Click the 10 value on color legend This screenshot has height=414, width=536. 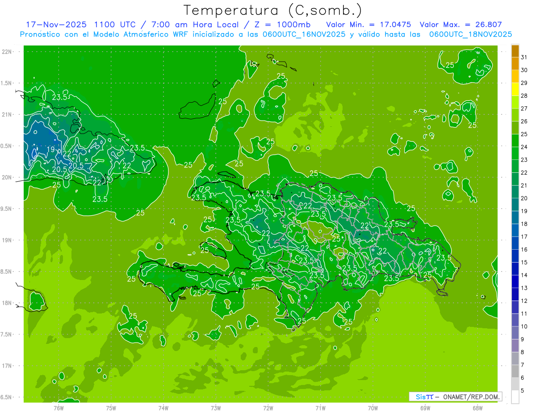[524, 326]
